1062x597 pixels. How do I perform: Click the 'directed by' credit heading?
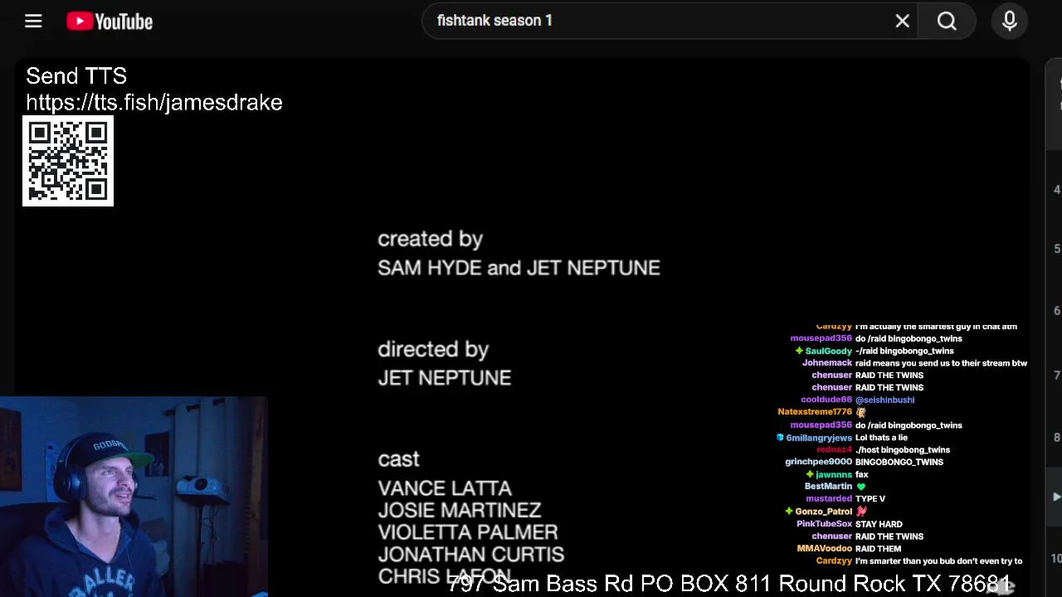[x=433, y=349]
